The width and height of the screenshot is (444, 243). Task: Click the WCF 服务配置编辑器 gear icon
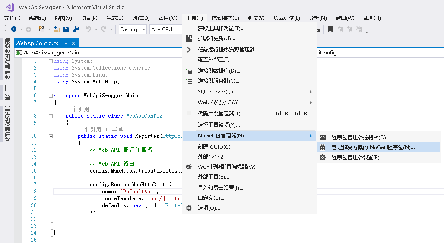click(189, 167)
